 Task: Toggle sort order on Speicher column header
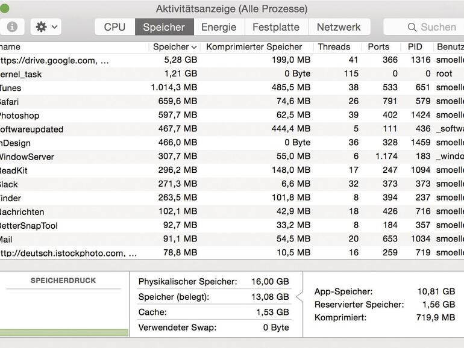click(174, 46)
